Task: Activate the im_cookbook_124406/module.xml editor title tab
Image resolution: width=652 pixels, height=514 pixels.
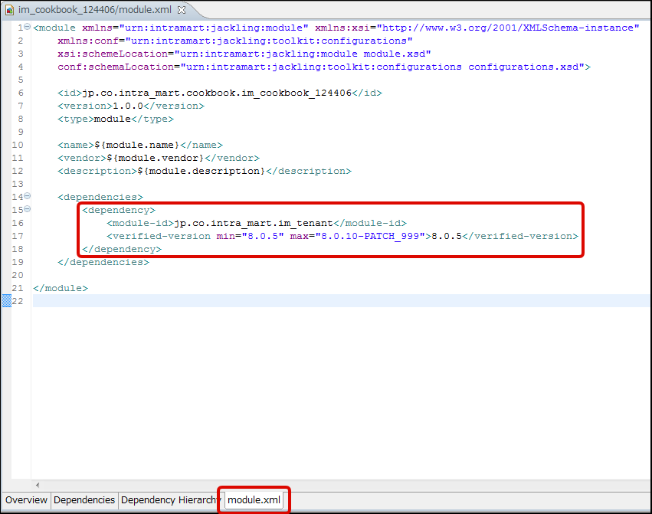Action: point(96,10)
